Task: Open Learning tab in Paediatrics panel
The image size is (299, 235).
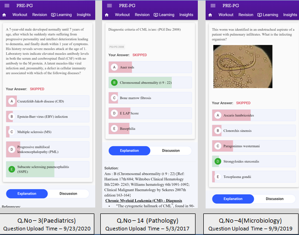Action: [61, 15]
